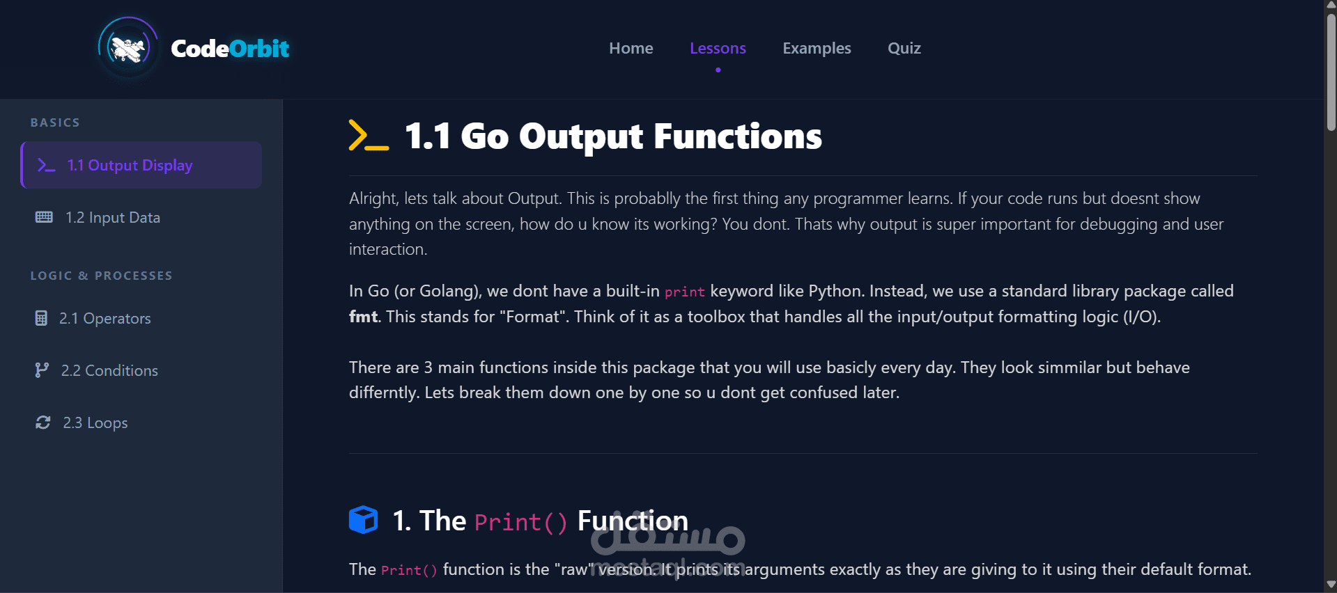The width and height of the screenshot is (1337, 593).
Task: Navigate to the Quiz page
Action: [x=904, y=48]
